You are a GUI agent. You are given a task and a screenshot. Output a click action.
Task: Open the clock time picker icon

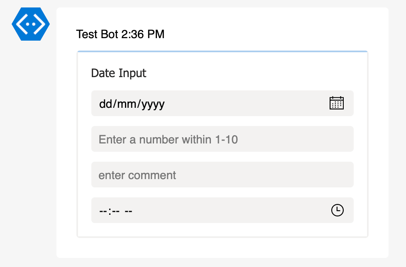(x=338, y=210)
